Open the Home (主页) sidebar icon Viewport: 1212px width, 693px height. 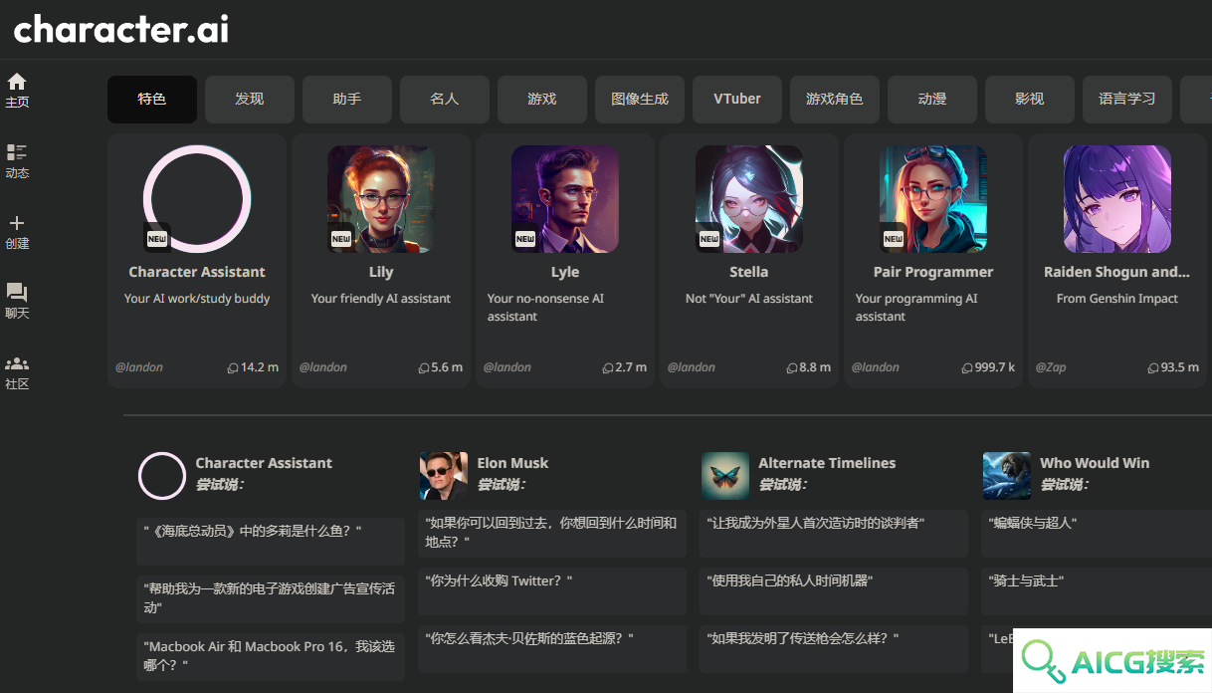(x=17, y=82)
